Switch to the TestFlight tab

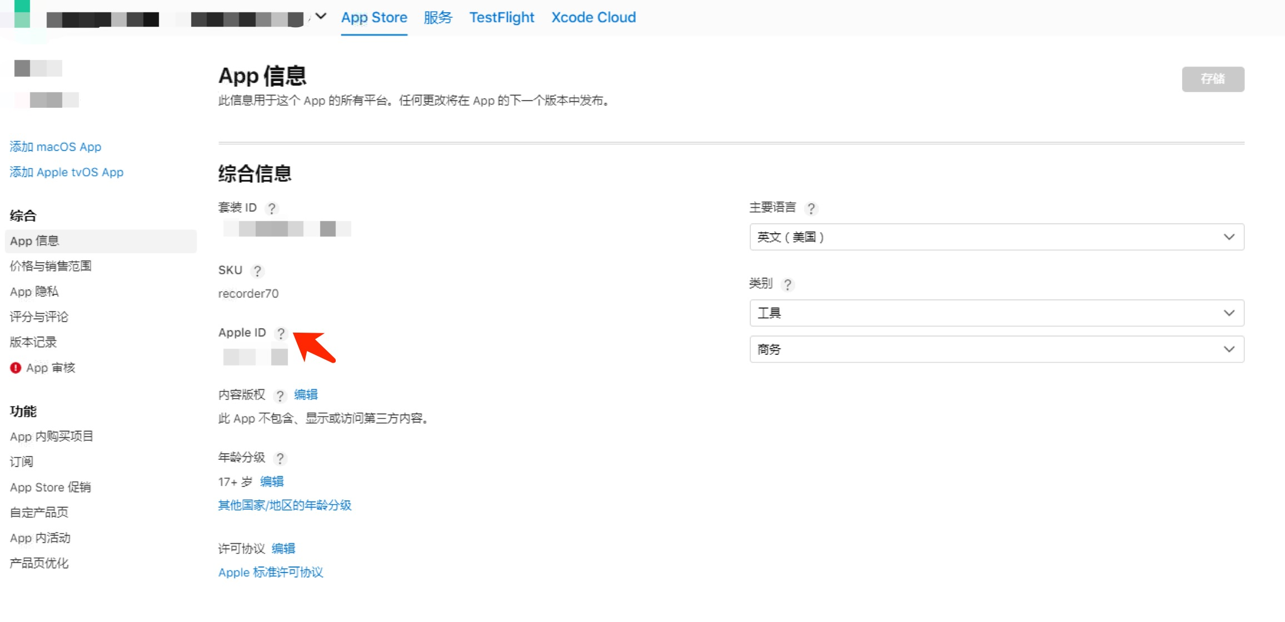coord(501,17)
